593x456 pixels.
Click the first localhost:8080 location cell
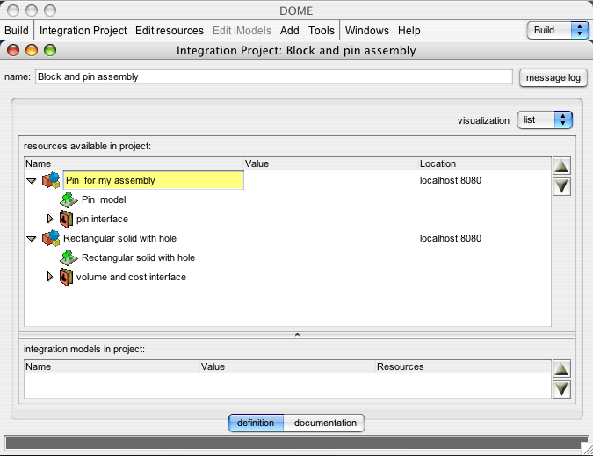[451, 180]
